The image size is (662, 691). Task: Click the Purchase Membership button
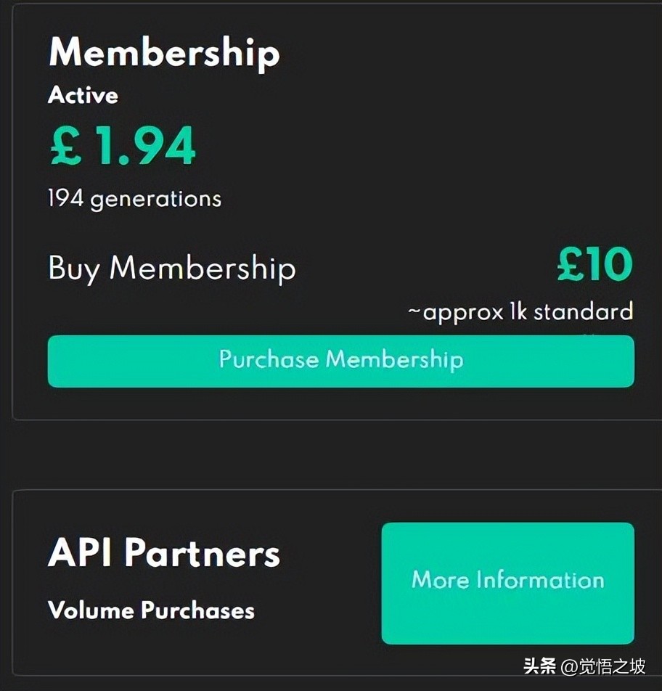point(340,361)
